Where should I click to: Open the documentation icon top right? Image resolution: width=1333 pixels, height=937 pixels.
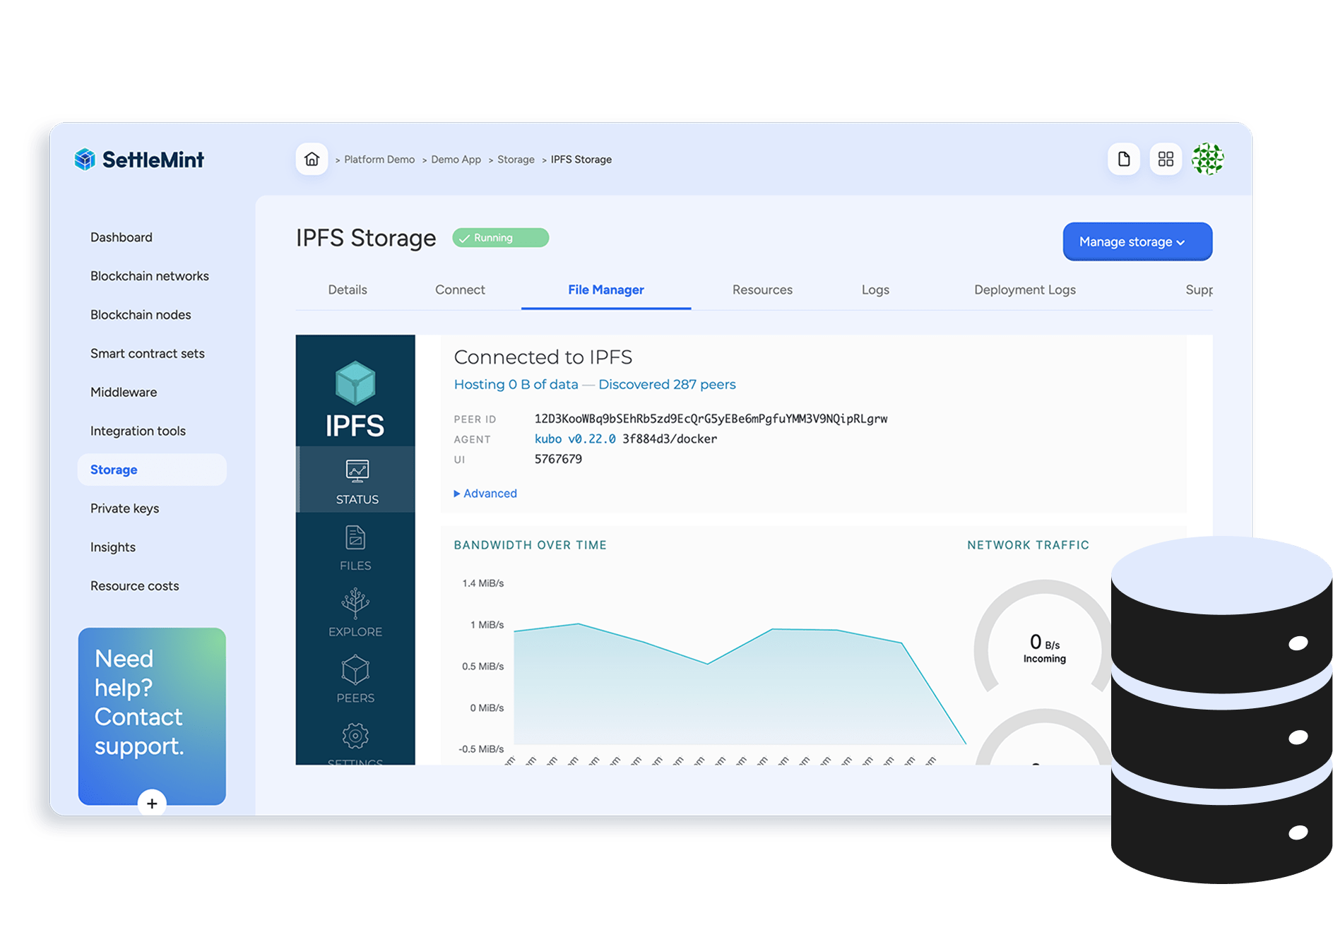pos(1124,159)
